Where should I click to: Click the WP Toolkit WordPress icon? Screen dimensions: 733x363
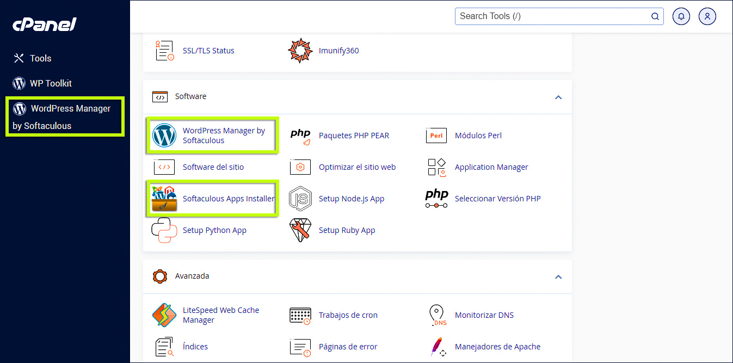coord(20,83)
